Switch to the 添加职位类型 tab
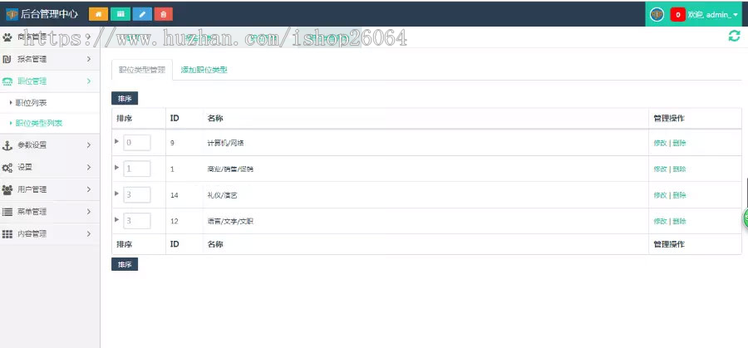 click(x=204, y=70)
